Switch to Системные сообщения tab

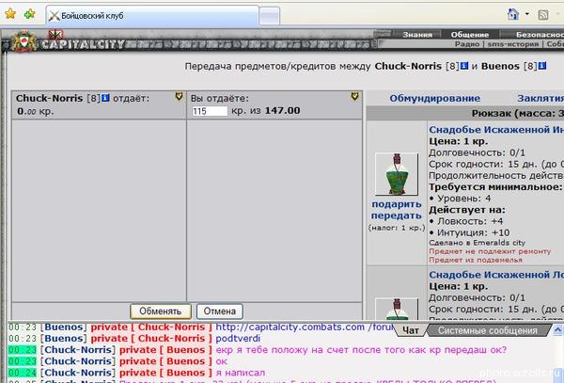[x=487, y=330]
